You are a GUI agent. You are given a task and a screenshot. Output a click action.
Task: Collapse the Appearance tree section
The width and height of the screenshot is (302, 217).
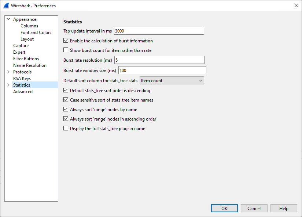[x=8, y=19]
